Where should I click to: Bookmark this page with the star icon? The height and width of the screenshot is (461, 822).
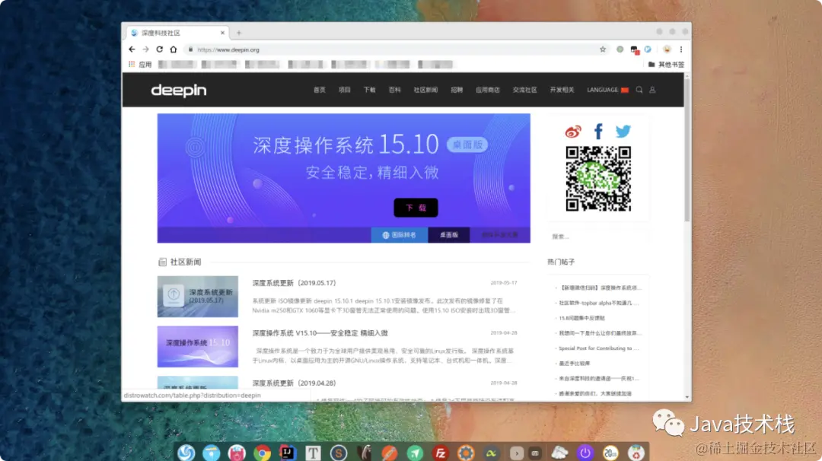tap(603, 49)
